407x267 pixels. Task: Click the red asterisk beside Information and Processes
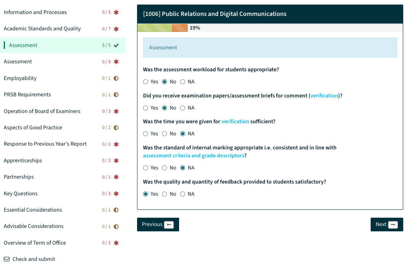click(x=116, y=12)
